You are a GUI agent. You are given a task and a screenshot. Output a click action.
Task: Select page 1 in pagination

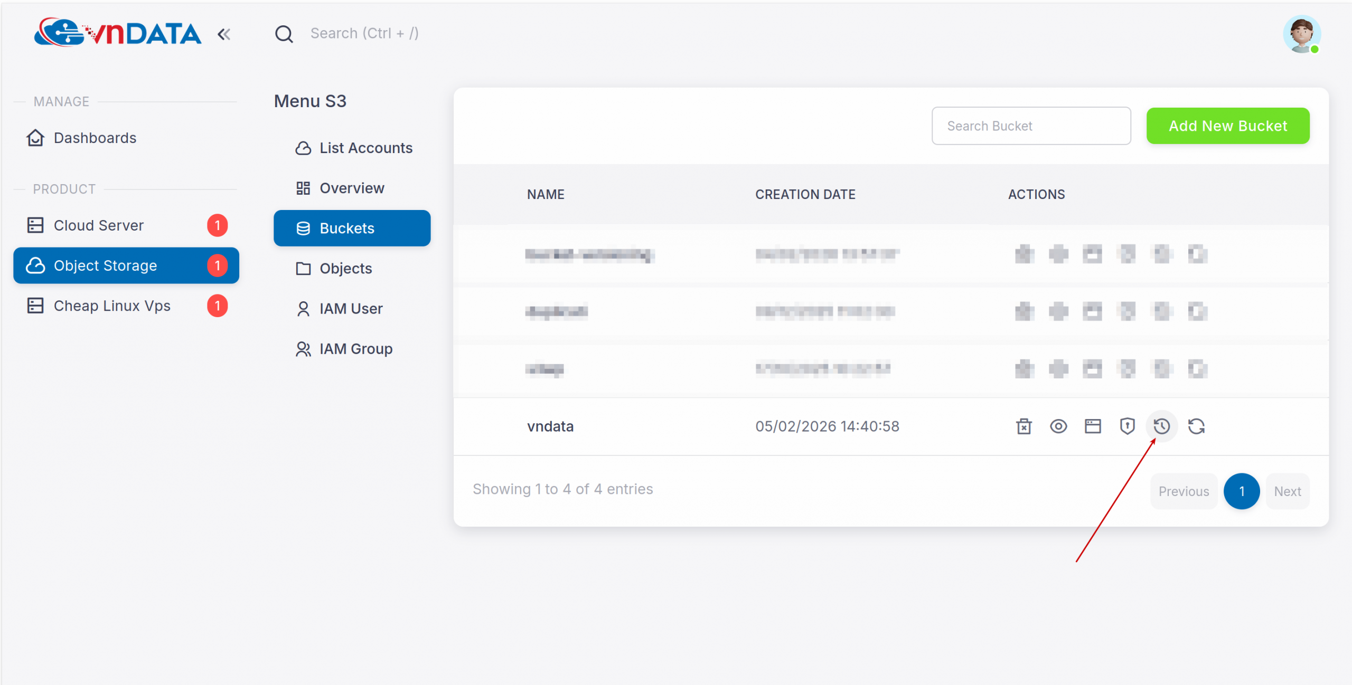(x=1241, y=491)
